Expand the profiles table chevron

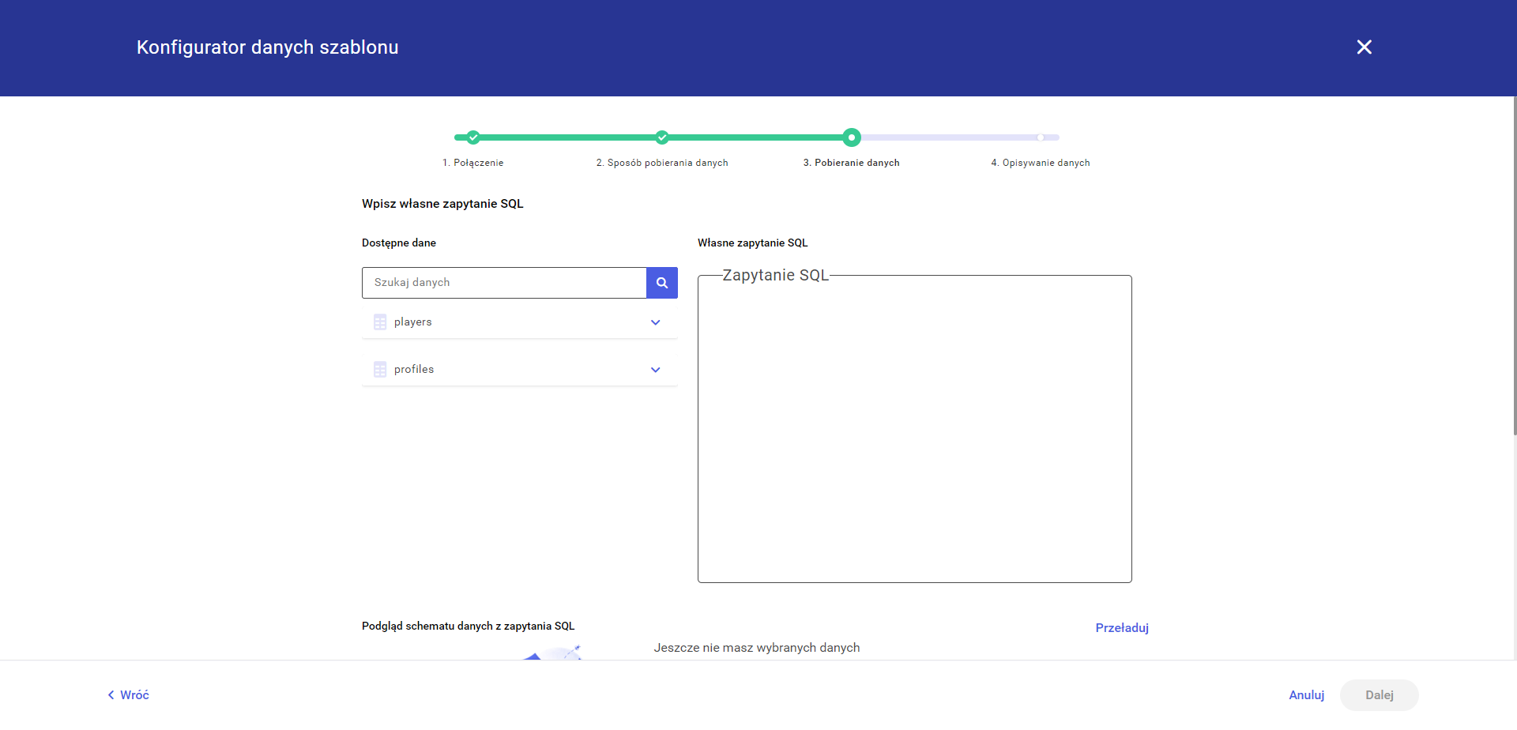pos(655,370)
